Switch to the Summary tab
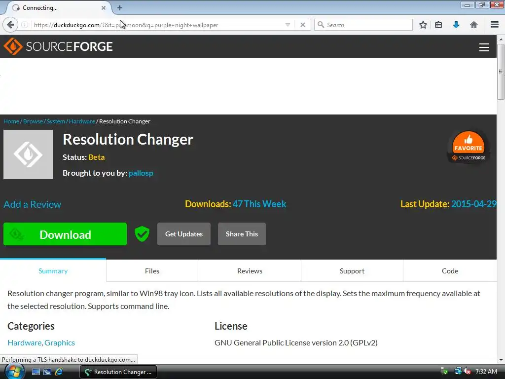This screenshot has height=379, width=505. [x=53, y=271]
